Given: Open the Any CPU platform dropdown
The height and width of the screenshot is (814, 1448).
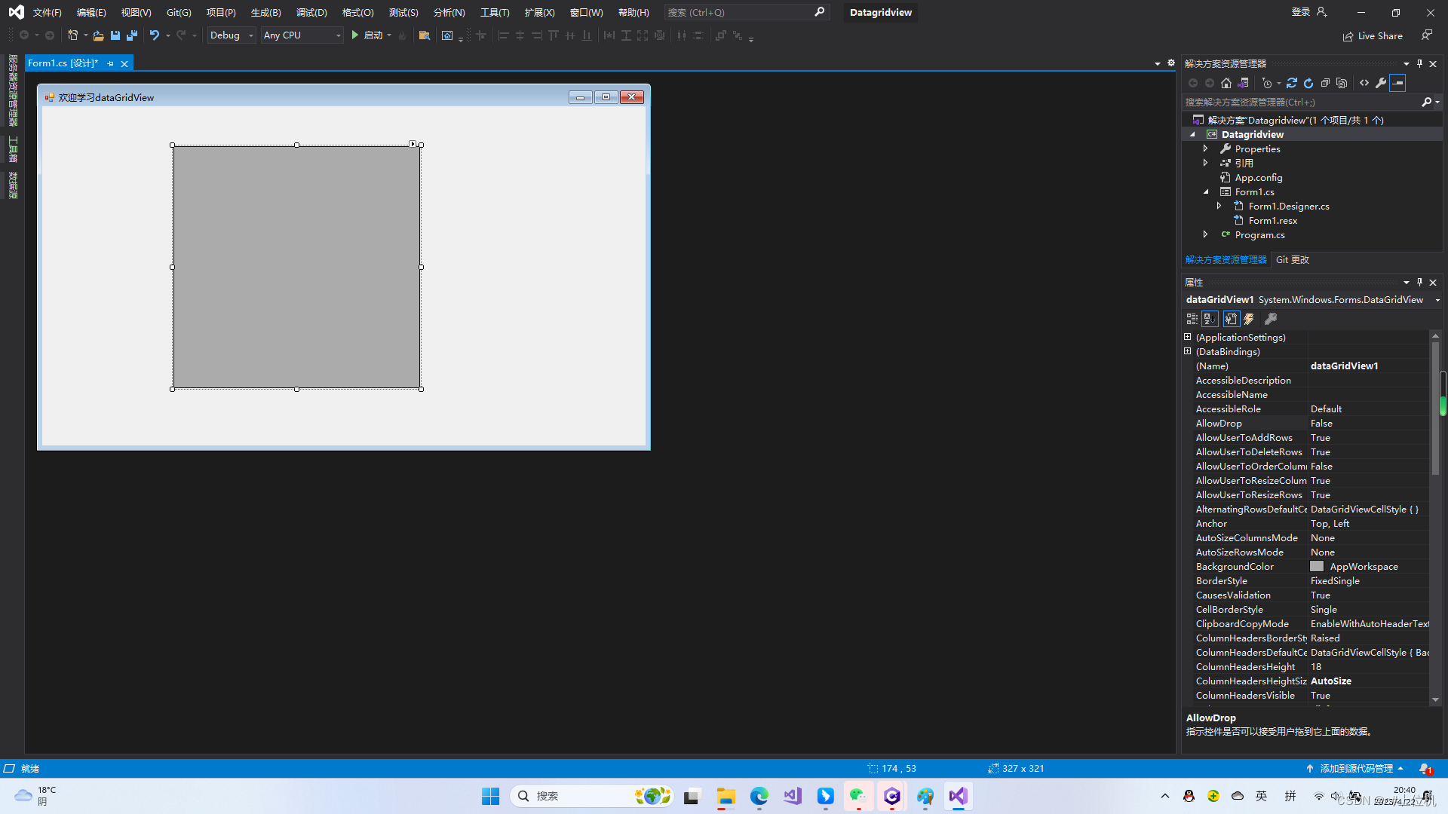Looking at the screenshot, I should [x=338, y=35].
